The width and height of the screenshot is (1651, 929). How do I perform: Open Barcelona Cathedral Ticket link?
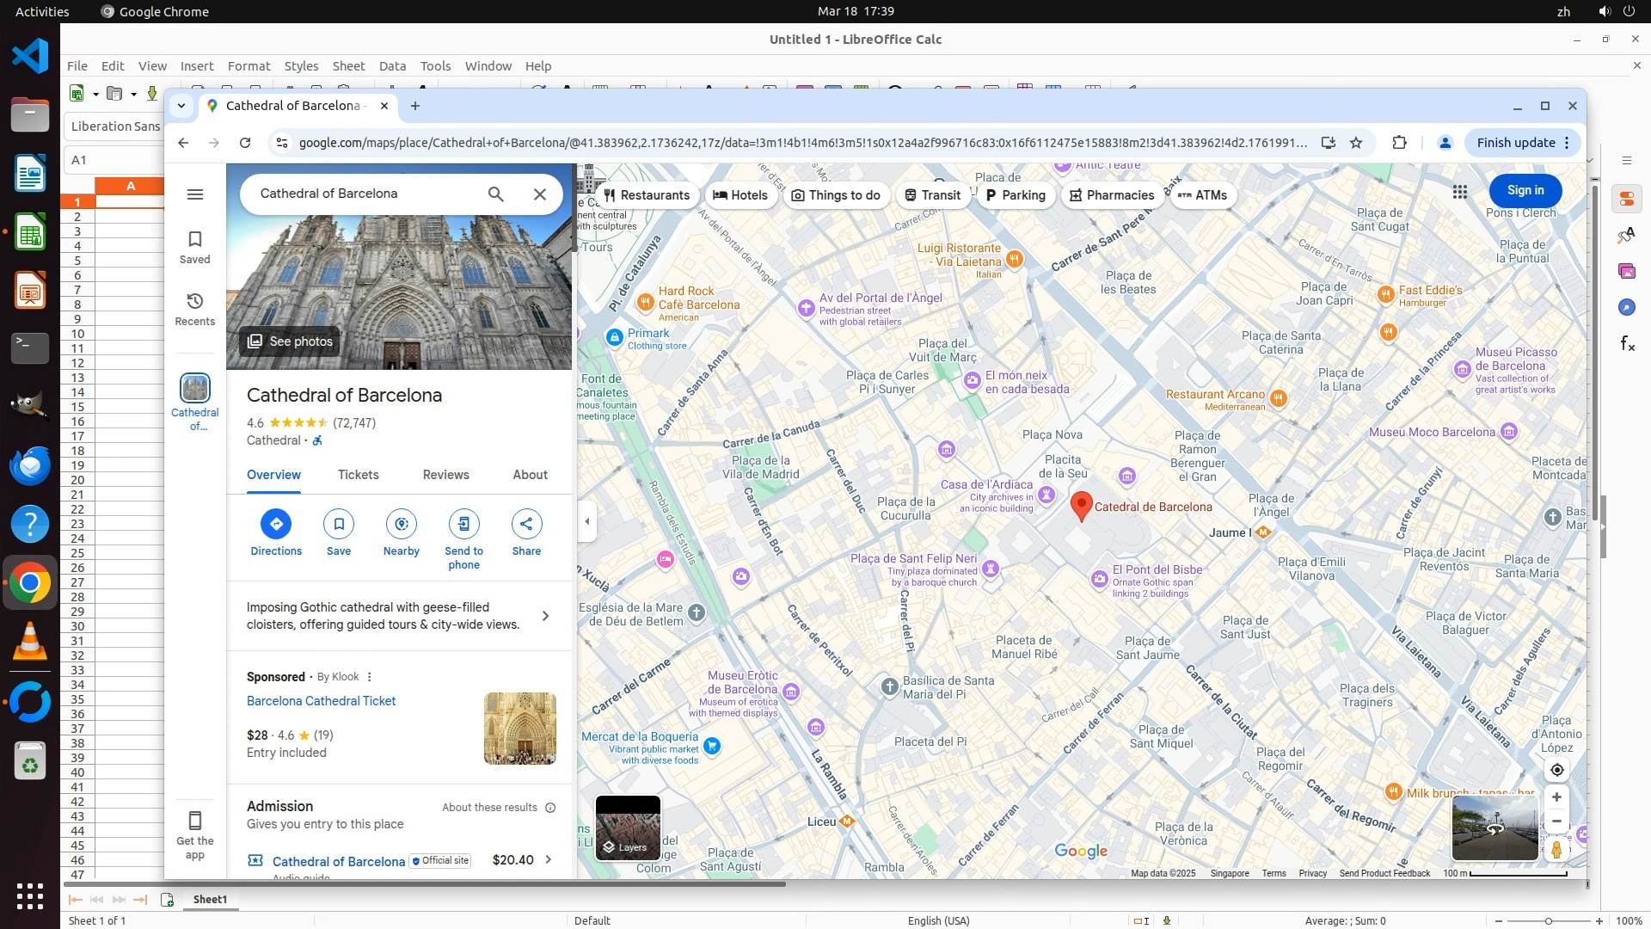click(x=321, y=701)
